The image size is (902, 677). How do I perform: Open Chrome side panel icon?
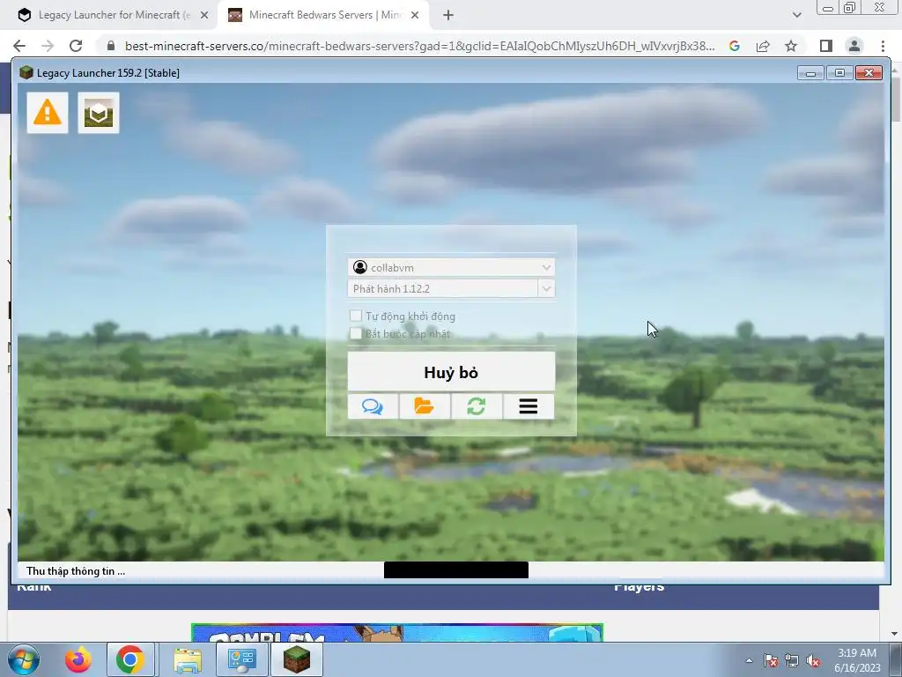(x=826, y=46)
